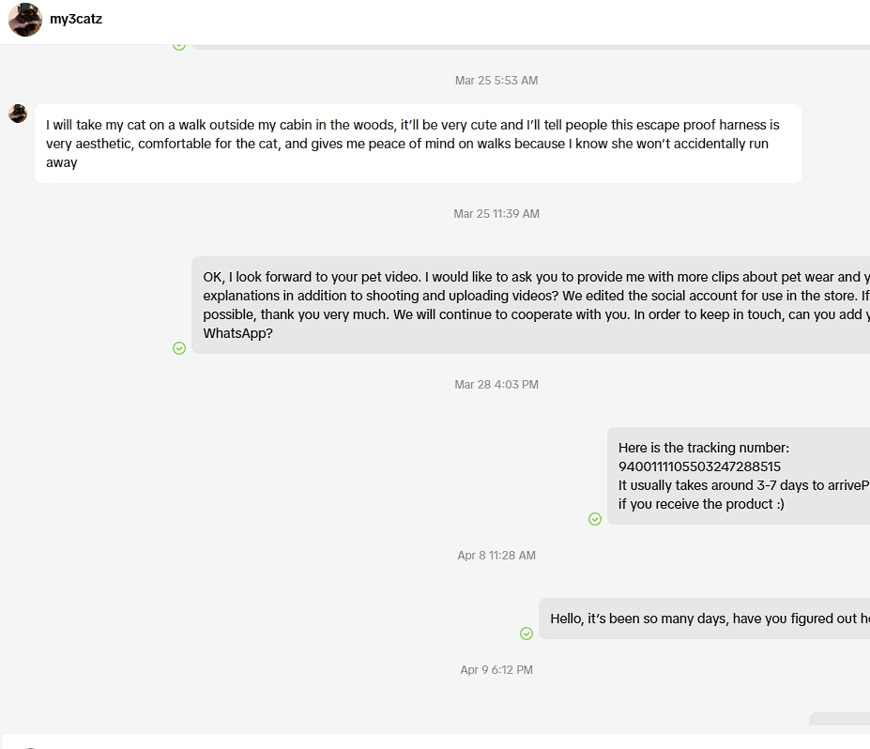Click the Mar 25 5:53 AM timestamp

tap(496, 81)
